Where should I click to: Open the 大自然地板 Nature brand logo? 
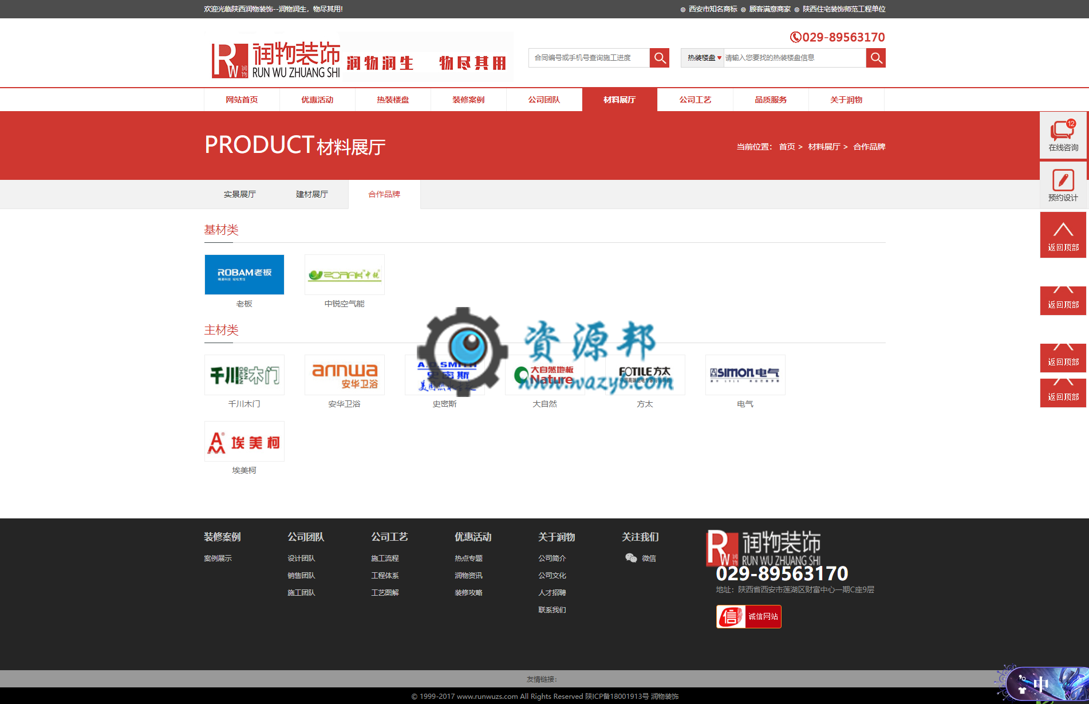click(545, 375)
